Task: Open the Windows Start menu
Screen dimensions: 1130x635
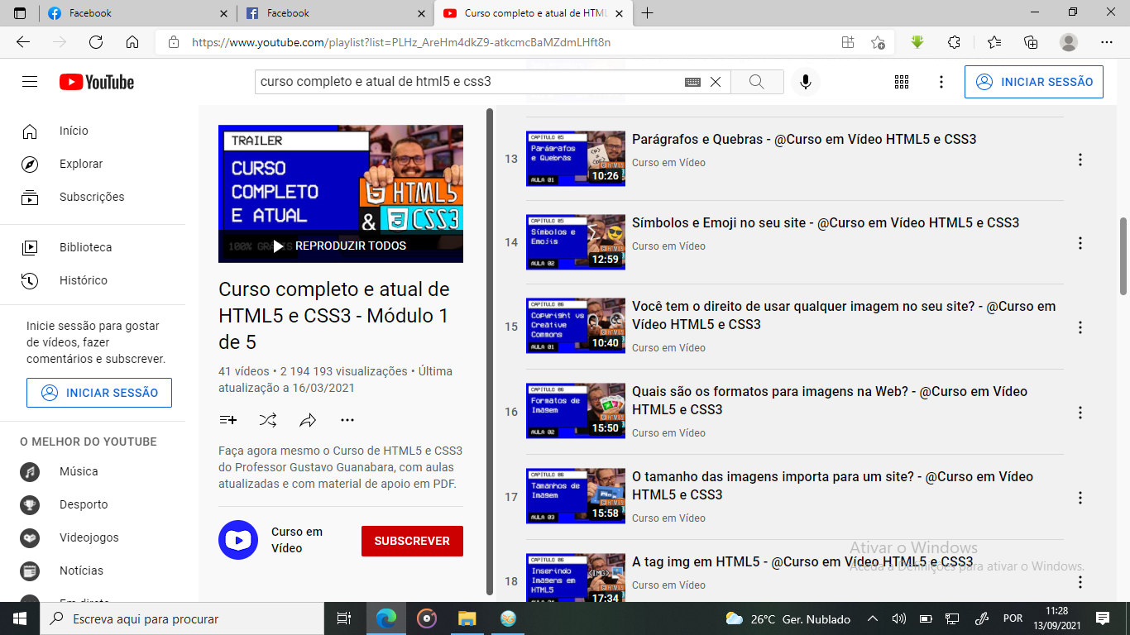Action: pyautogui.click(x=20, y=618)
